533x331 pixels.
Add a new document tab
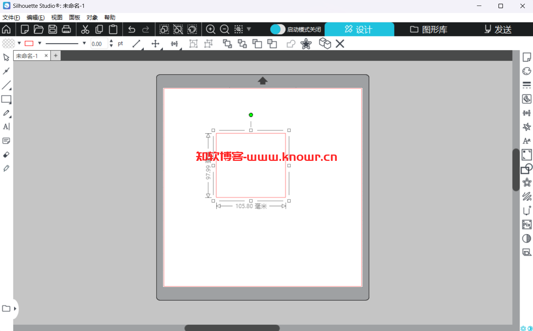coord(56,56)
